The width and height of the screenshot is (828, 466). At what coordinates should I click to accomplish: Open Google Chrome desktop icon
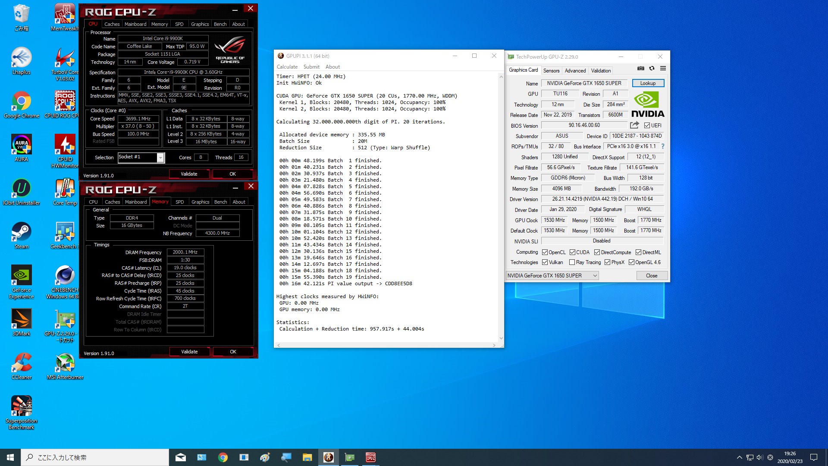pyautogui.click(x=21, y=105)
